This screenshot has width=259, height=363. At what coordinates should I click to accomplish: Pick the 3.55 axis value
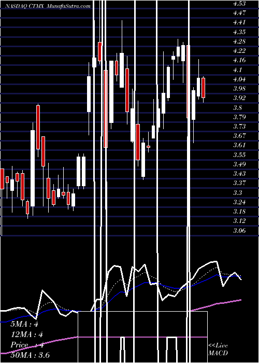239,155
